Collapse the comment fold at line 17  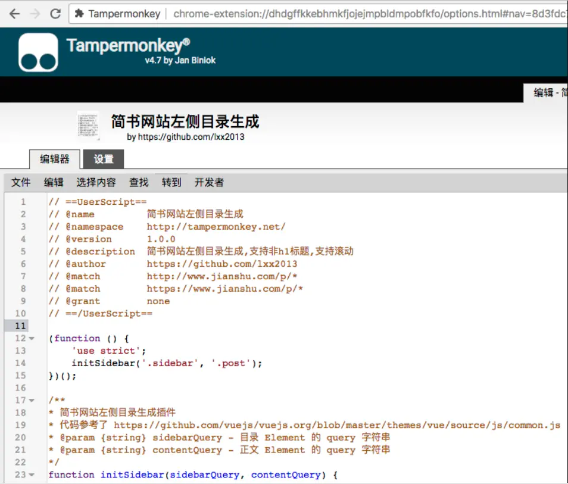[x=32, y=401]
